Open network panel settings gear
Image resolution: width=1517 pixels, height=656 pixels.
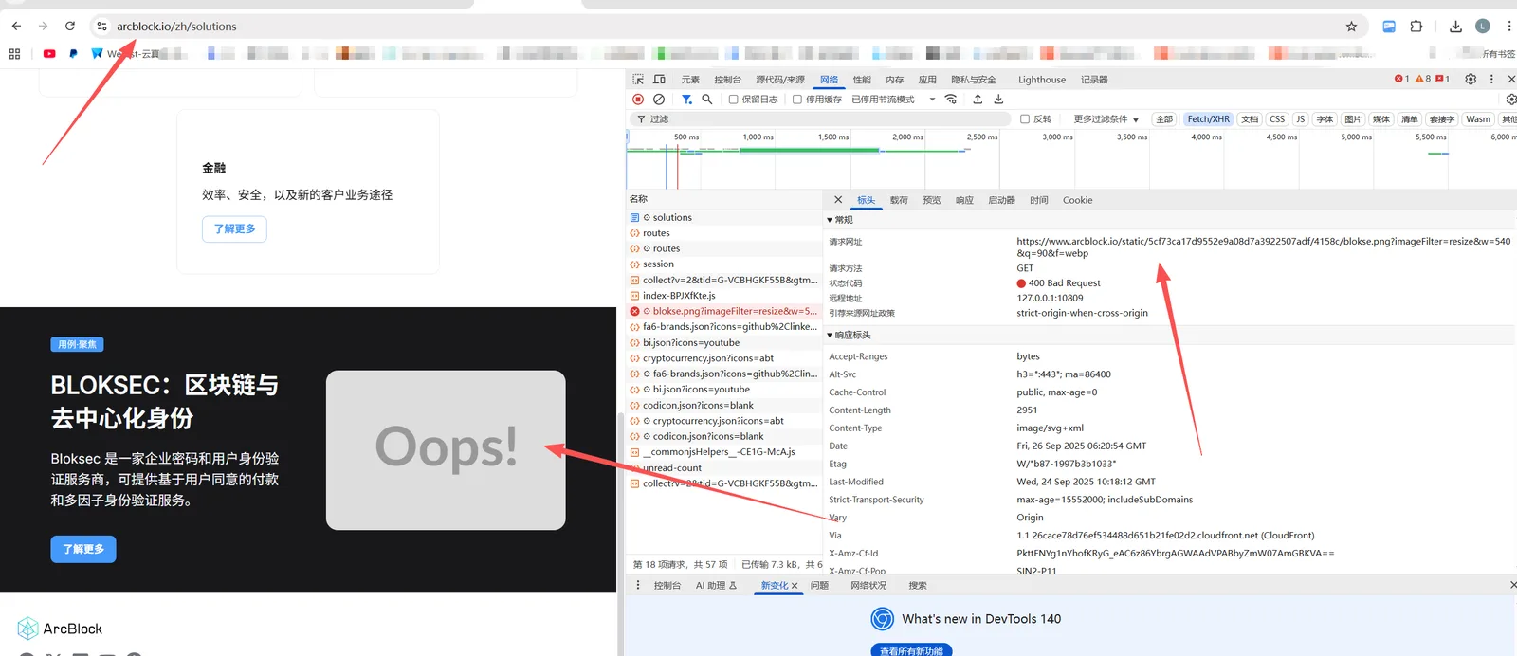click(1511, 100)
